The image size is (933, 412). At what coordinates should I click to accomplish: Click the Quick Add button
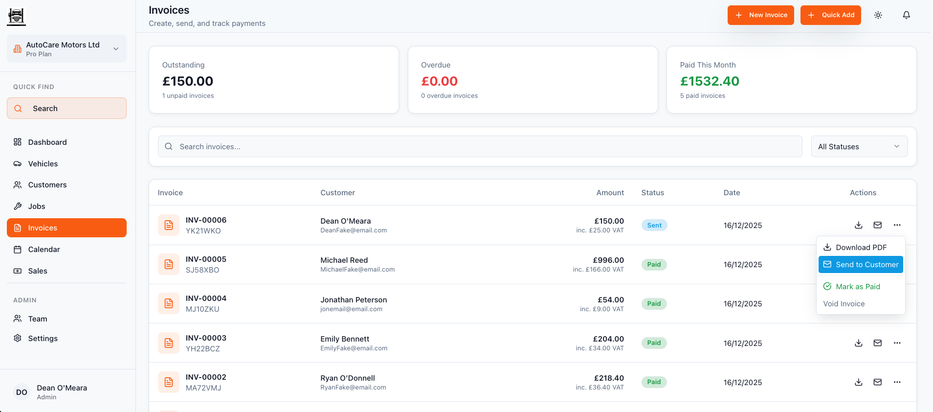(830, 15)
